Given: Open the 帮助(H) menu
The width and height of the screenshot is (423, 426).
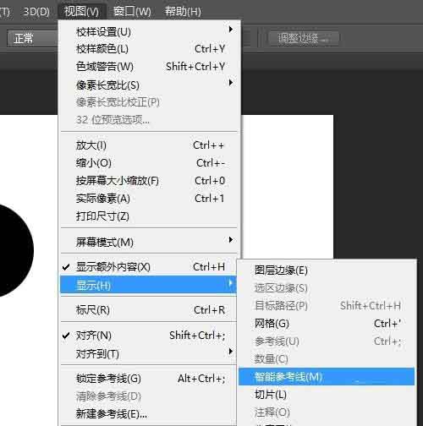Looking at the screenshot, I should click(183, 12).
